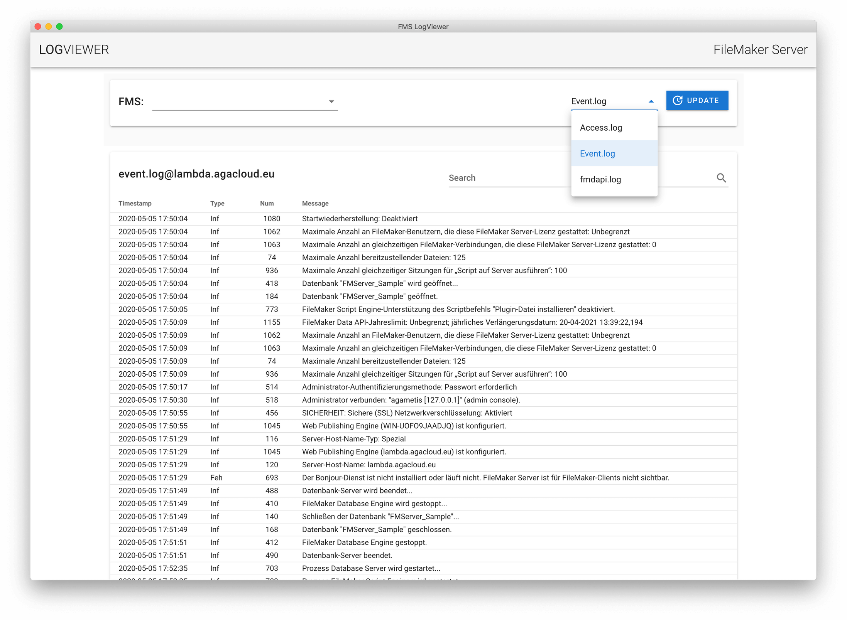Minimize the window with yellow button
The width and height of the screenshot is (847, 620).
pyautogui.click(x=49, y=27)
